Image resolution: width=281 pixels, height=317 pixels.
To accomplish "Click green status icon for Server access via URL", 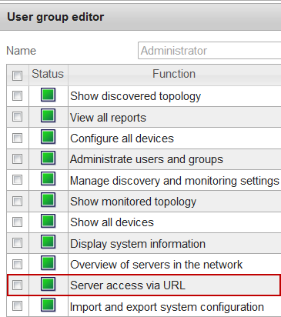I will click(x=48, y=284).
